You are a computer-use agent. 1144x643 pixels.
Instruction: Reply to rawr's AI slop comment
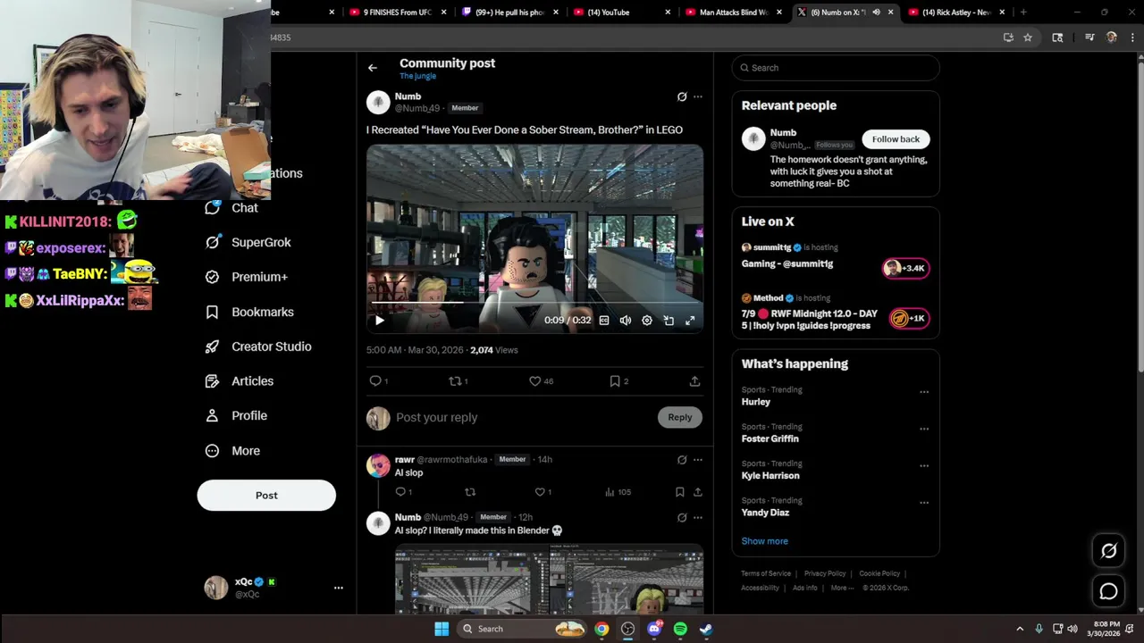coord(400,492)
